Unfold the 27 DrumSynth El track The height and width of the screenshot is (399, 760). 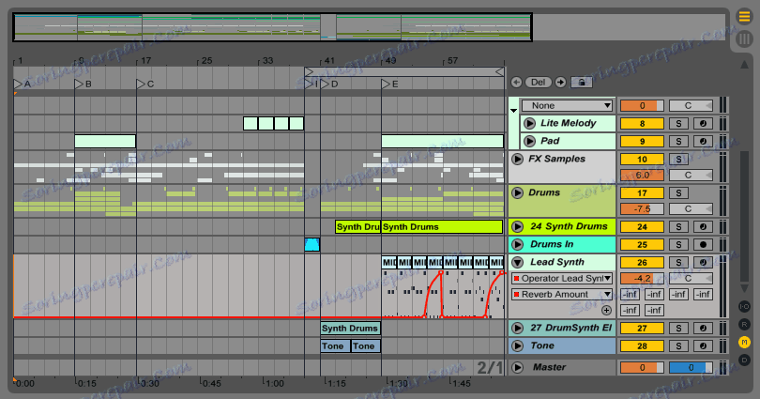pyautogui.click(x=517, y=329)
